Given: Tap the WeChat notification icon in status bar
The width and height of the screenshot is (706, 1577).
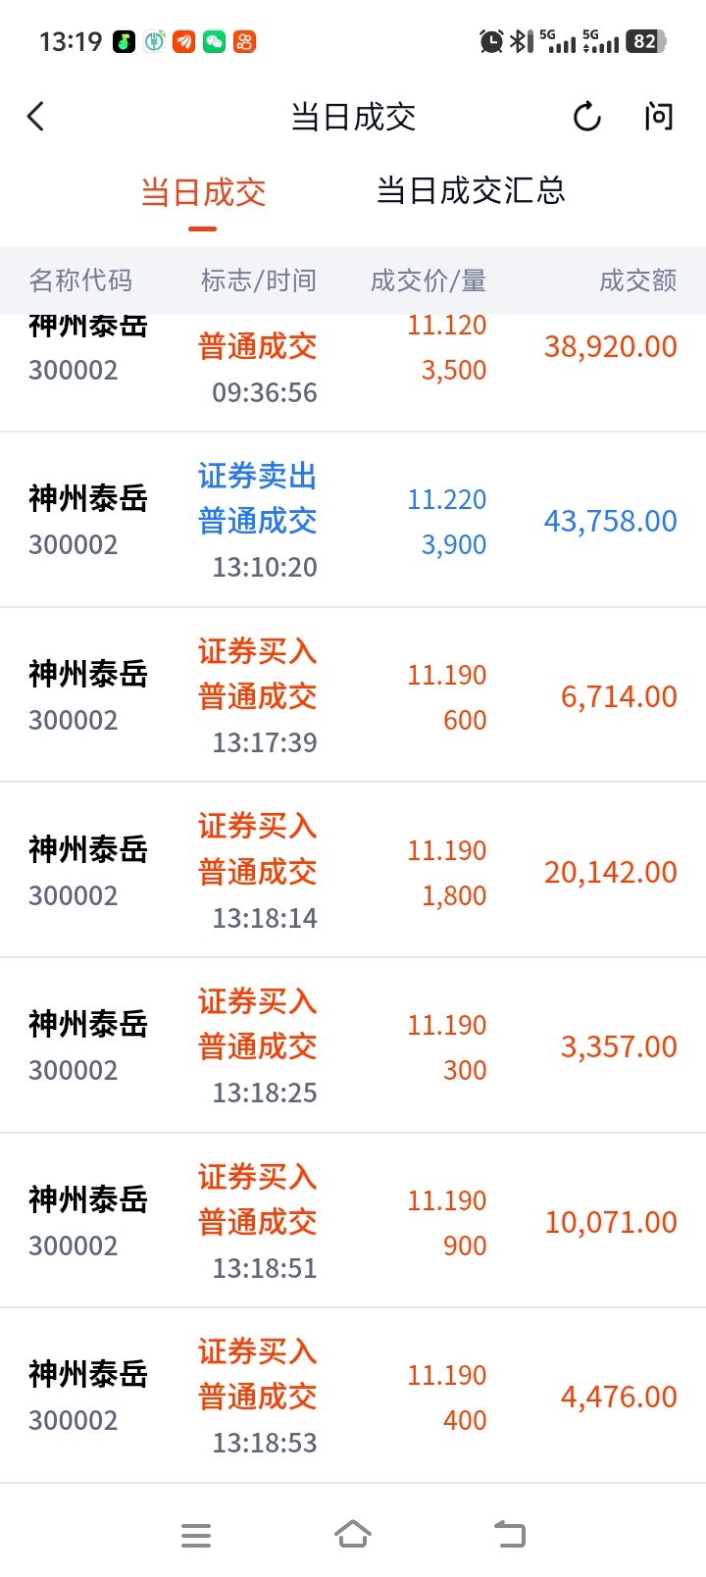Looking at the screenshot, I should coord(214,41).
